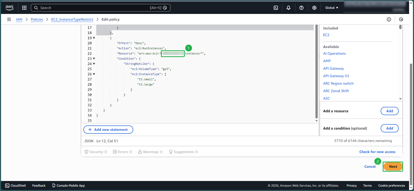Screen dimensions: 414x191
Task: Click "Deny" value on line 20
Action: coord(139,43)
